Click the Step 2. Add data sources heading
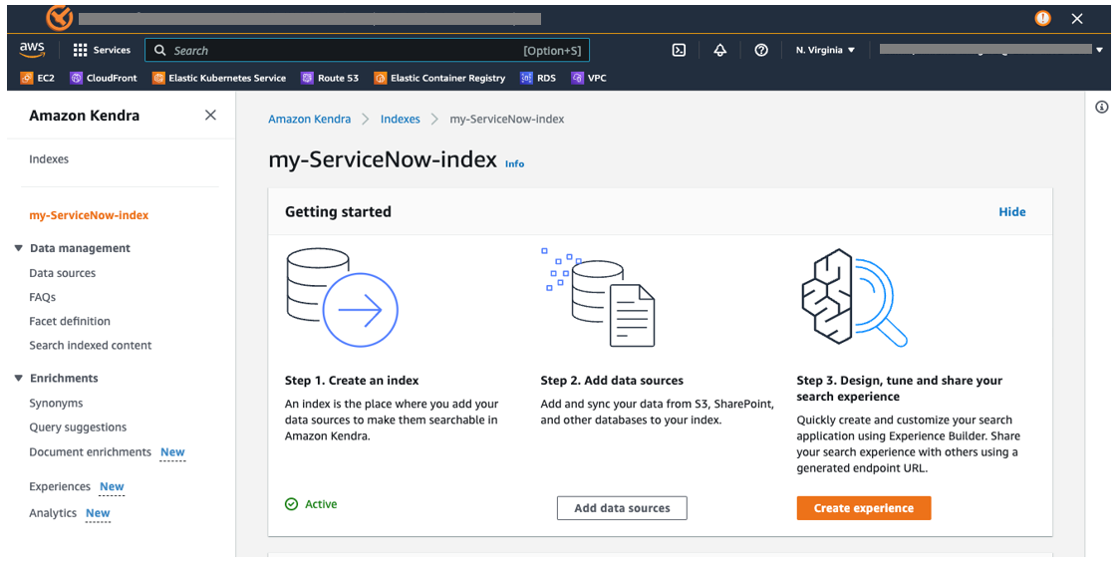The image size is (1120, 571). click(x=612, y=381)
